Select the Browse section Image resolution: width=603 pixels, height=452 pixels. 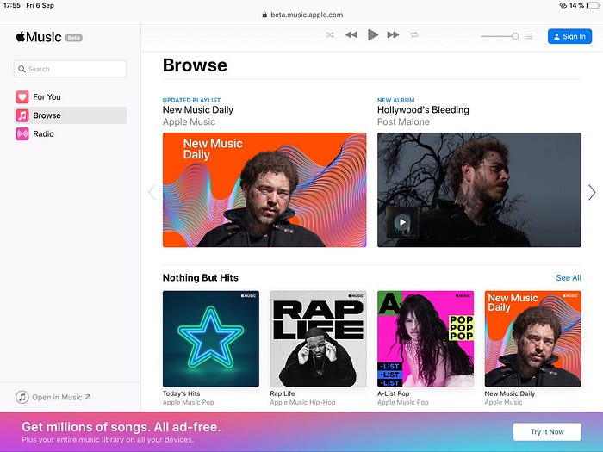pyautogui.click(x=71, y=115)
